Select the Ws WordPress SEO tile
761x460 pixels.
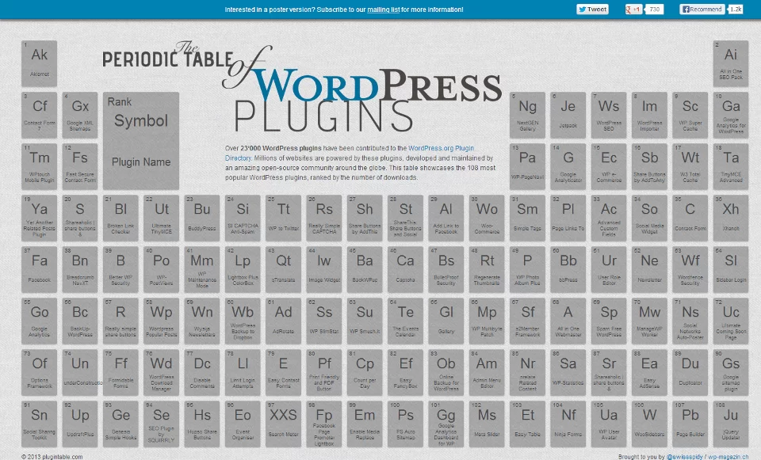[x=609, y=115]
